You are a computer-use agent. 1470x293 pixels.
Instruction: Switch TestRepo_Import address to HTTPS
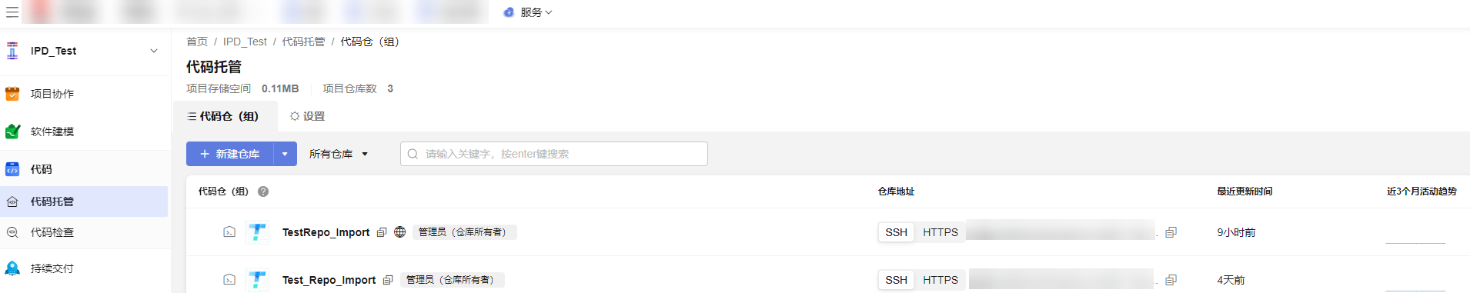point(940,232)
